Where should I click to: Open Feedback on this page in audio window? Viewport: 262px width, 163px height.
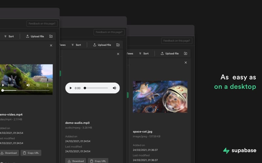point(109,32)
